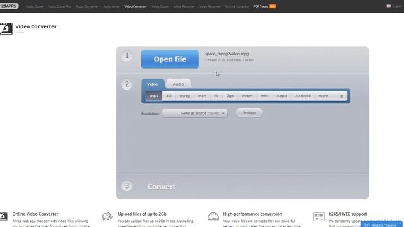
Task: Click the 123APPS logo
Action: click(9, 6)
